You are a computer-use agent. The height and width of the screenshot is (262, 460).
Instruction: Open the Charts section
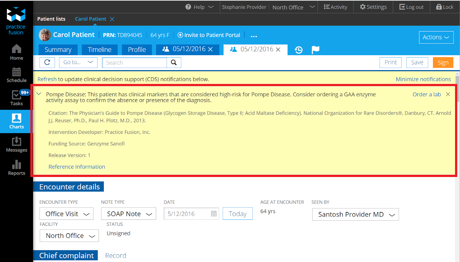coord(16,121)
